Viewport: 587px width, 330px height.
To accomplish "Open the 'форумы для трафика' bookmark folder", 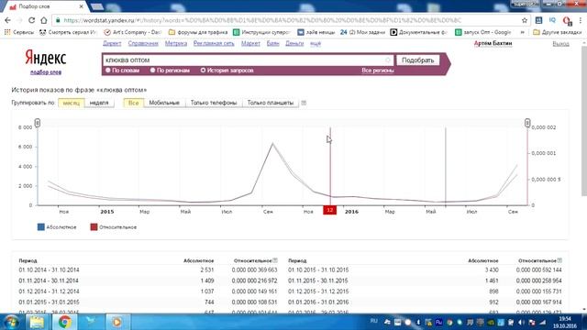I will point(198,32).
